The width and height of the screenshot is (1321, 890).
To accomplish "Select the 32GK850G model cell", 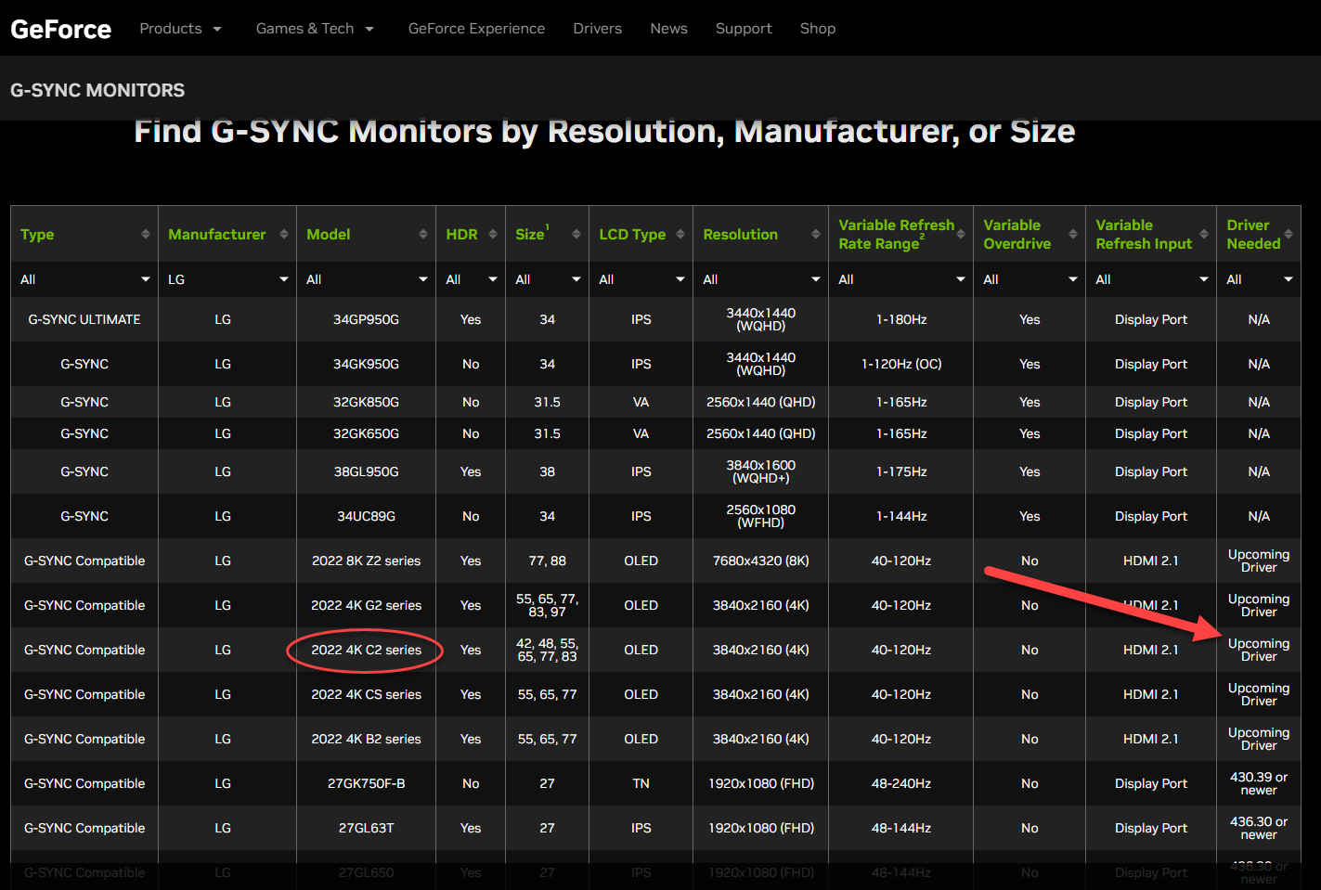I will pyautogui.click(x=367, y=402).
